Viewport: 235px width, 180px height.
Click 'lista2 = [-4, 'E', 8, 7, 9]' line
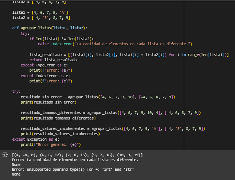[41, 18]
